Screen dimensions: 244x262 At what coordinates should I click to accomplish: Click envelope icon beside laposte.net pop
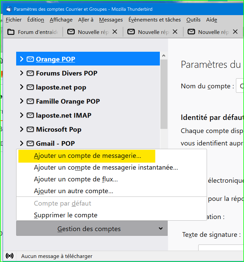pyautogui.click(x=30, y=87)
